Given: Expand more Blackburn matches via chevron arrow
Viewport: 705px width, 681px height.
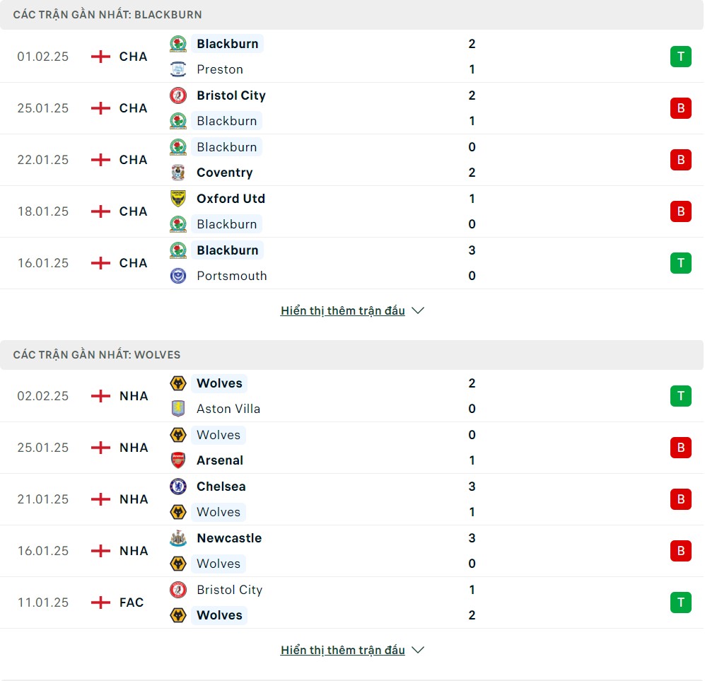Looking at the screenshot, I should tap(418, 310).
